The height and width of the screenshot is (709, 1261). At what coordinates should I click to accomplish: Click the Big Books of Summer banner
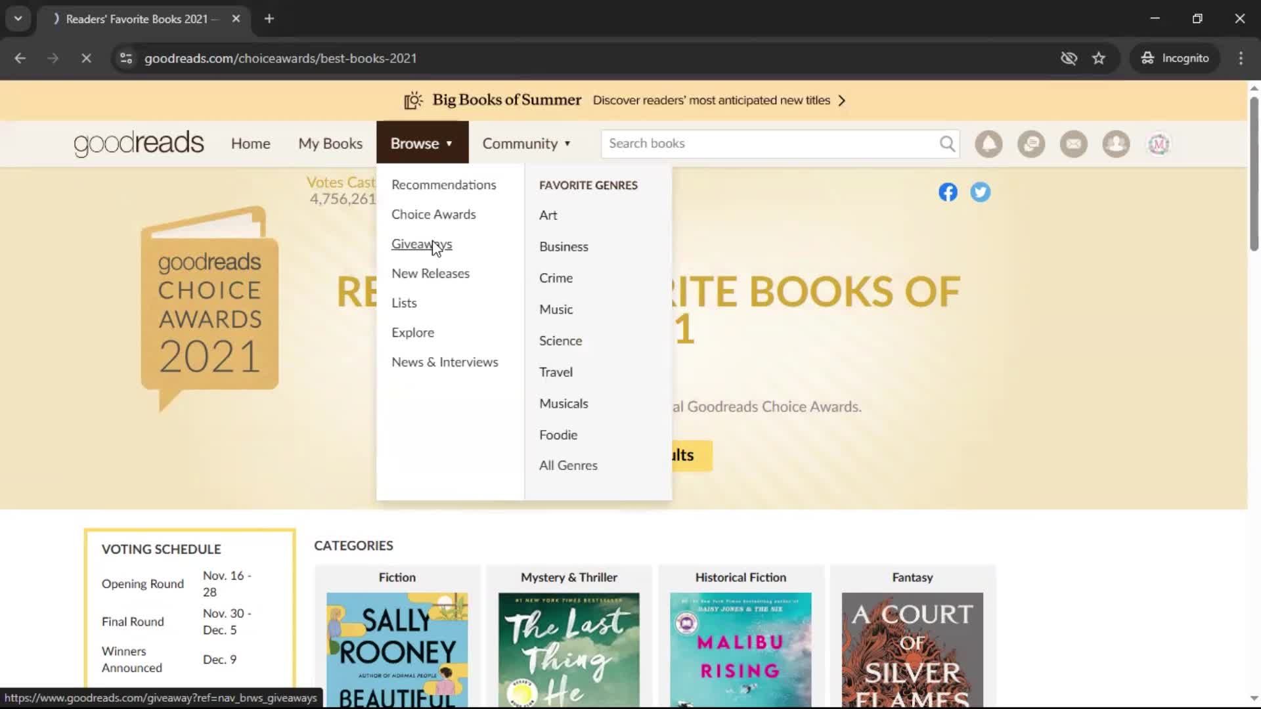624,100
